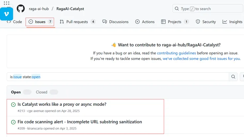The width and height of the screenshot is (244, 137).
Task: Click the magnifier button beside the issue filter
Action: coord(233,77)
